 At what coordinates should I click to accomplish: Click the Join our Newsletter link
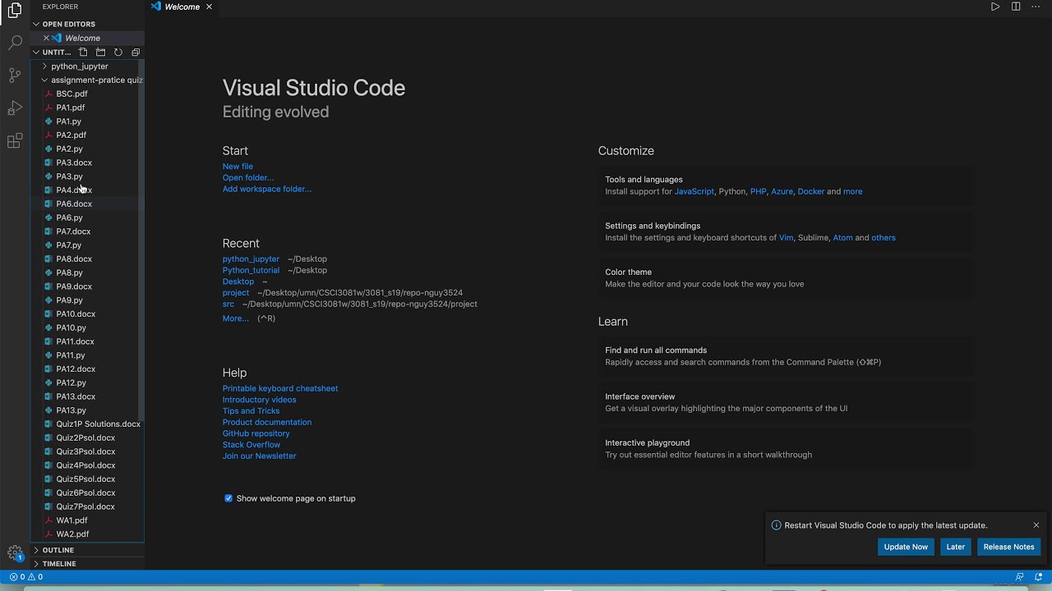pyautogui.click(x=260, y=456)
